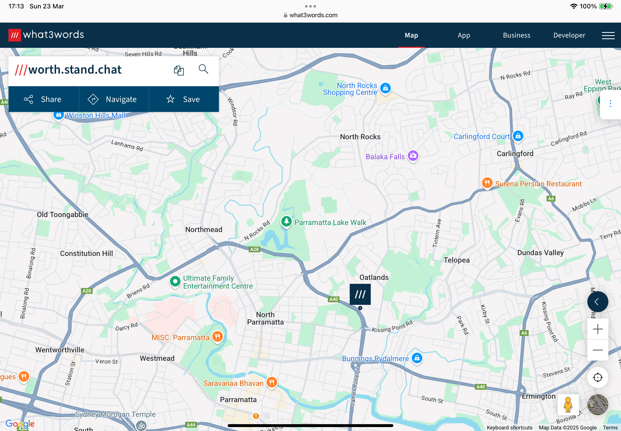This screenshot has width=621, height=431.
Task: Click the Parramatta train station icon
Action: pyautogui.click(x=256, y=416)
